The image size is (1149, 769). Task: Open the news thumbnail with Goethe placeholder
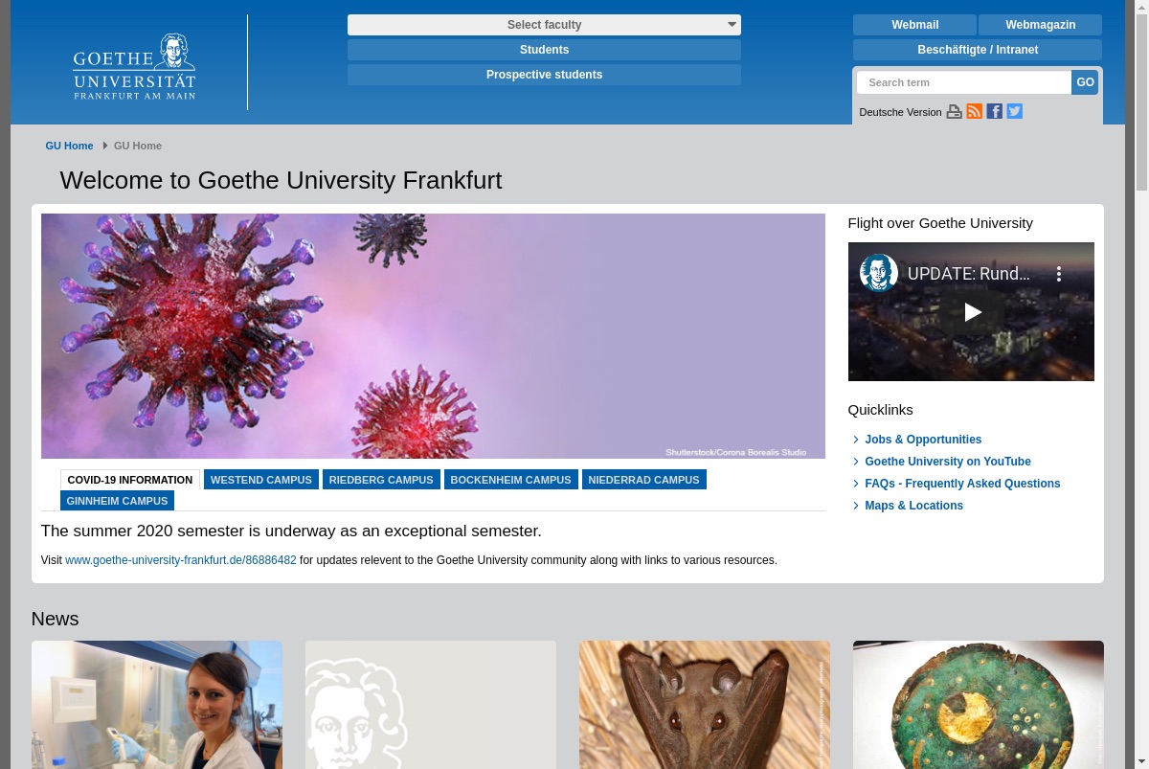point(431,705)
